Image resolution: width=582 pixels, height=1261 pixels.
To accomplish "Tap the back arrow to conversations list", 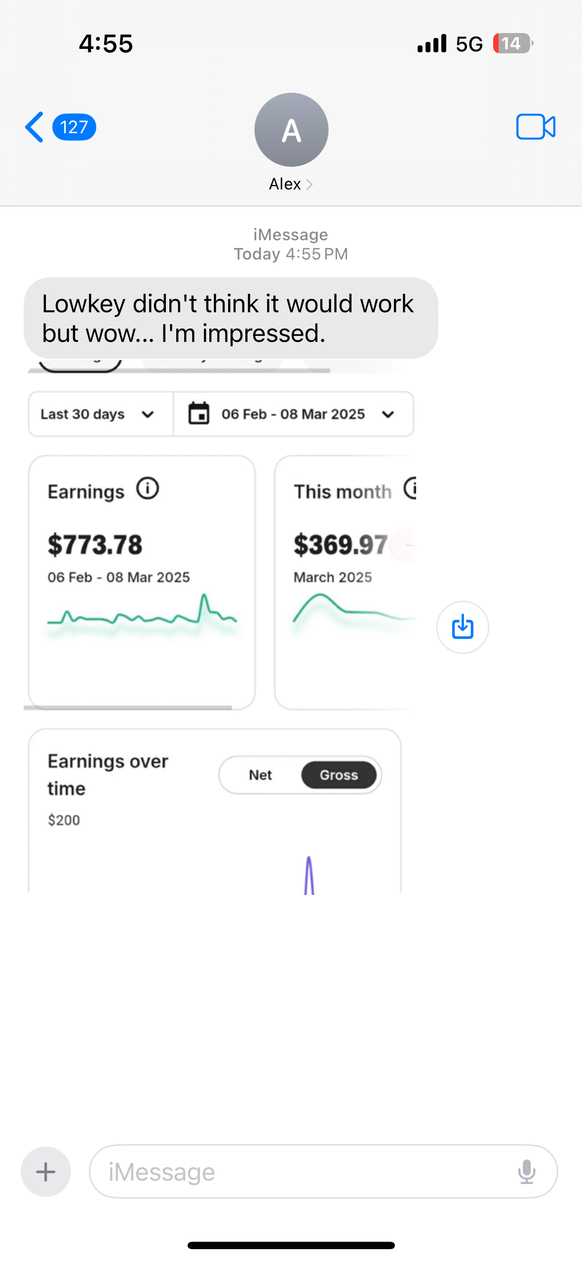I will click(35, 127).
